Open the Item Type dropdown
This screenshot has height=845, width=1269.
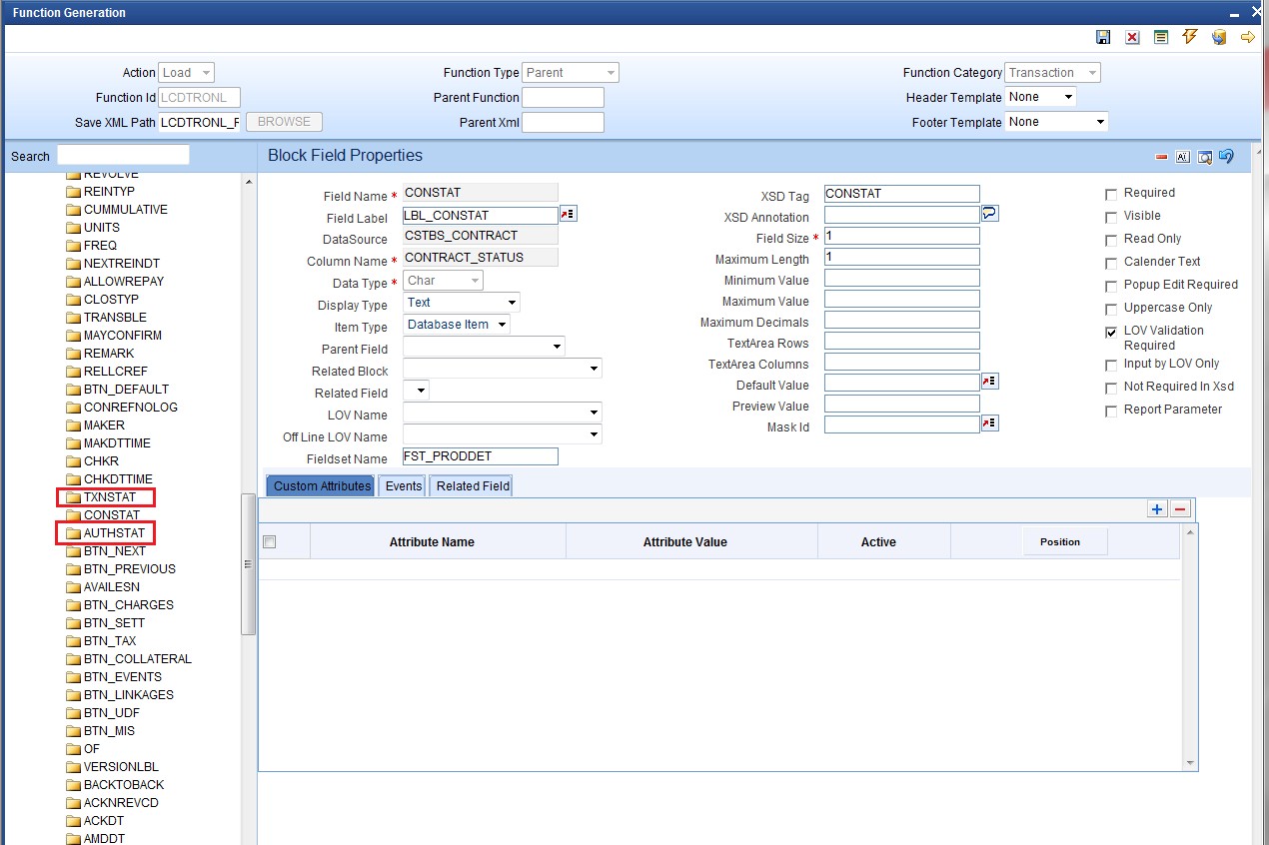click(x=457, y=324)
